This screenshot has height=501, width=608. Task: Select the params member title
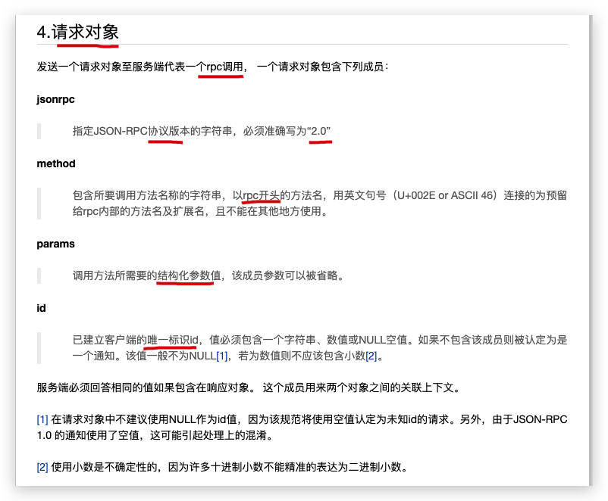click(55, 244)
